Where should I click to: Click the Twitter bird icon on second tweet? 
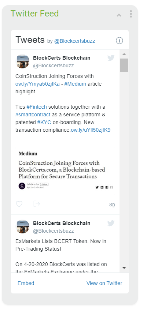tap(111, 223)
